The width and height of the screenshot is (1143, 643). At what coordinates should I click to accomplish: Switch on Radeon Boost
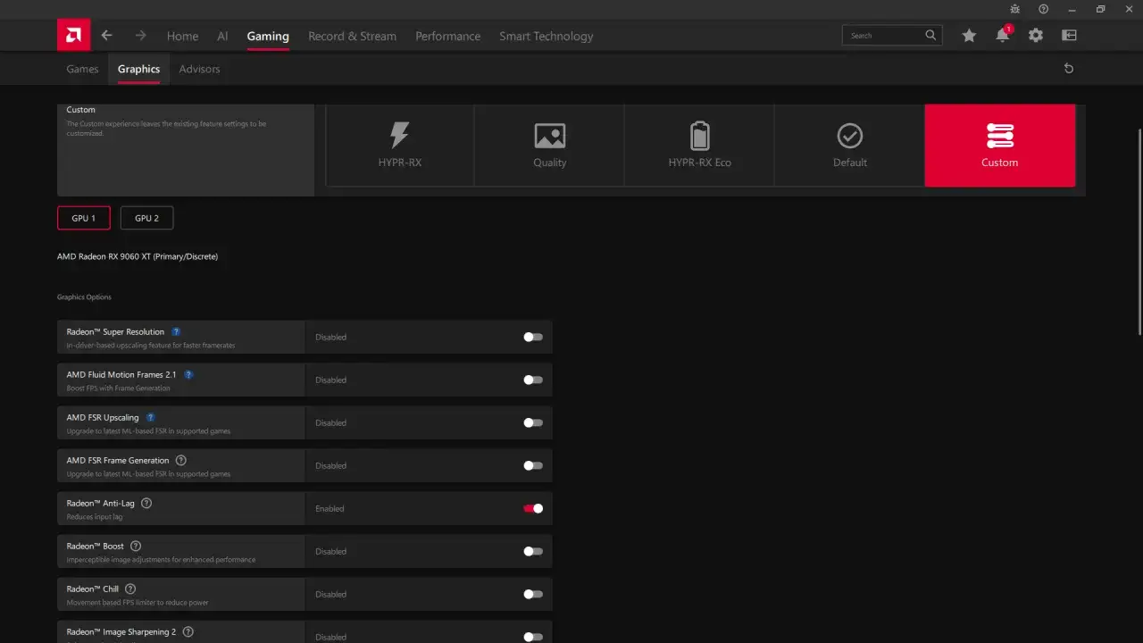[533, 552]
